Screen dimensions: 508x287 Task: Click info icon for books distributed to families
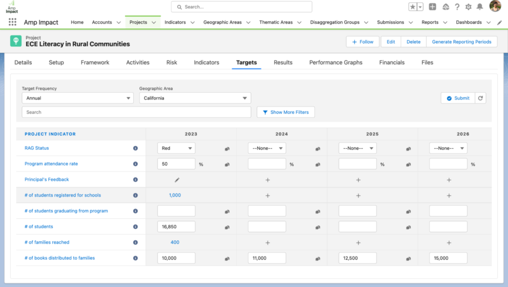pos(135,258)
